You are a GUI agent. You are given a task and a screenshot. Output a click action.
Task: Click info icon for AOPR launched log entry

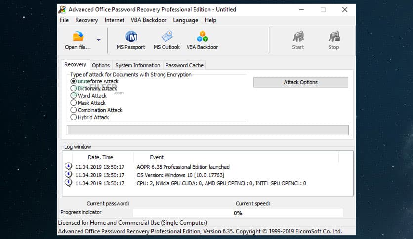tap(69, 166)
